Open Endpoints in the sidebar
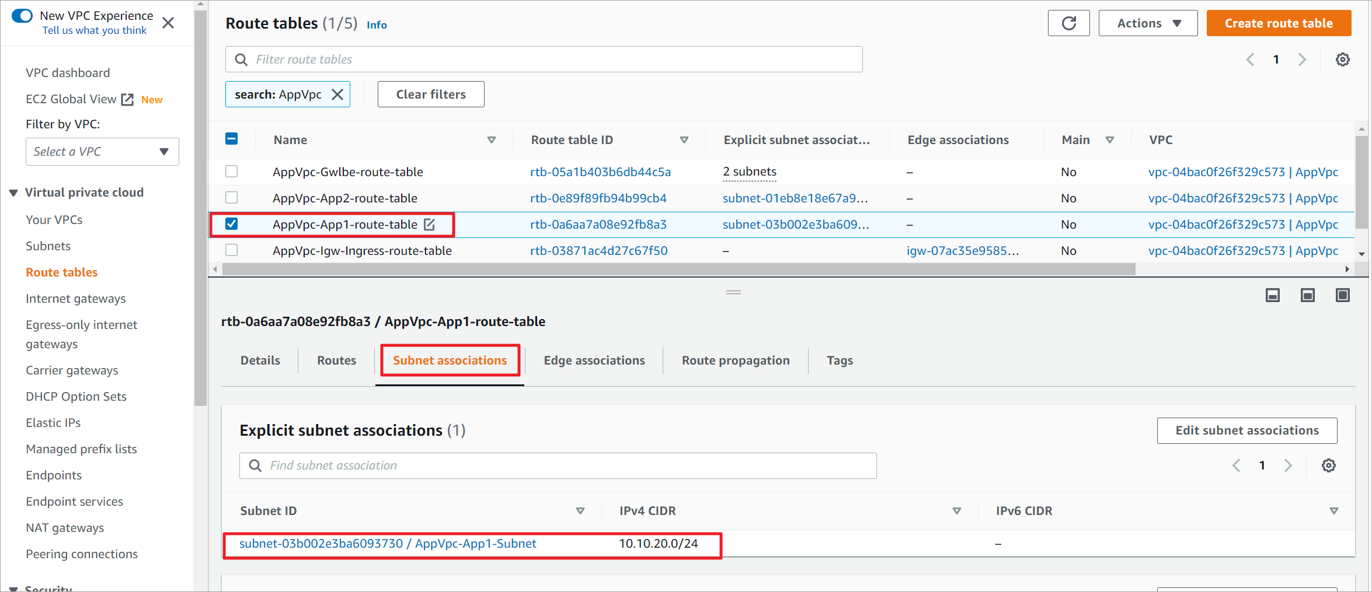 54,475
